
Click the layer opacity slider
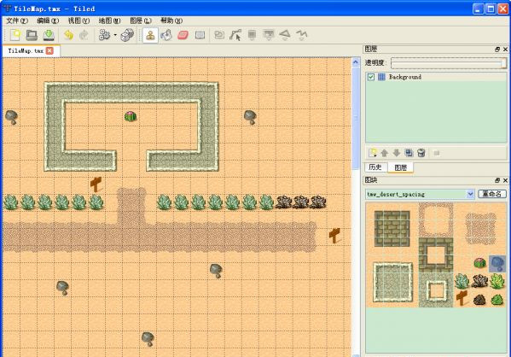449,63
